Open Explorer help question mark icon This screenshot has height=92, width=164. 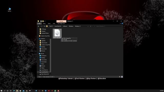[122, 24]
